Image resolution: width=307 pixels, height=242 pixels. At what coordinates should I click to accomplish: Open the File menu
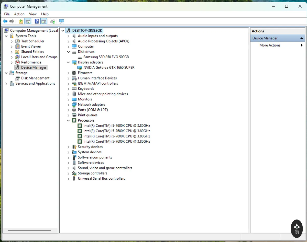[7, 14]
